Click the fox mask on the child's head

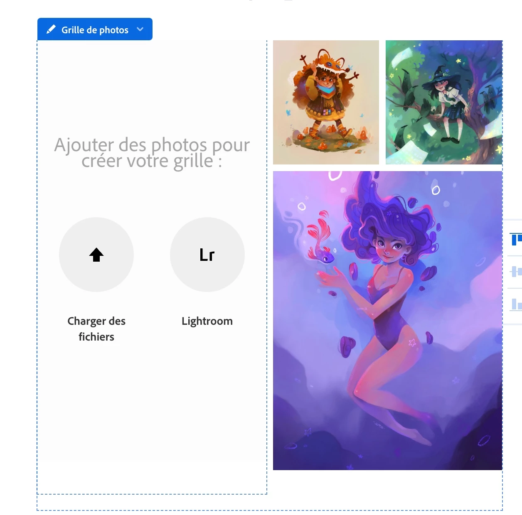(329, 61)
